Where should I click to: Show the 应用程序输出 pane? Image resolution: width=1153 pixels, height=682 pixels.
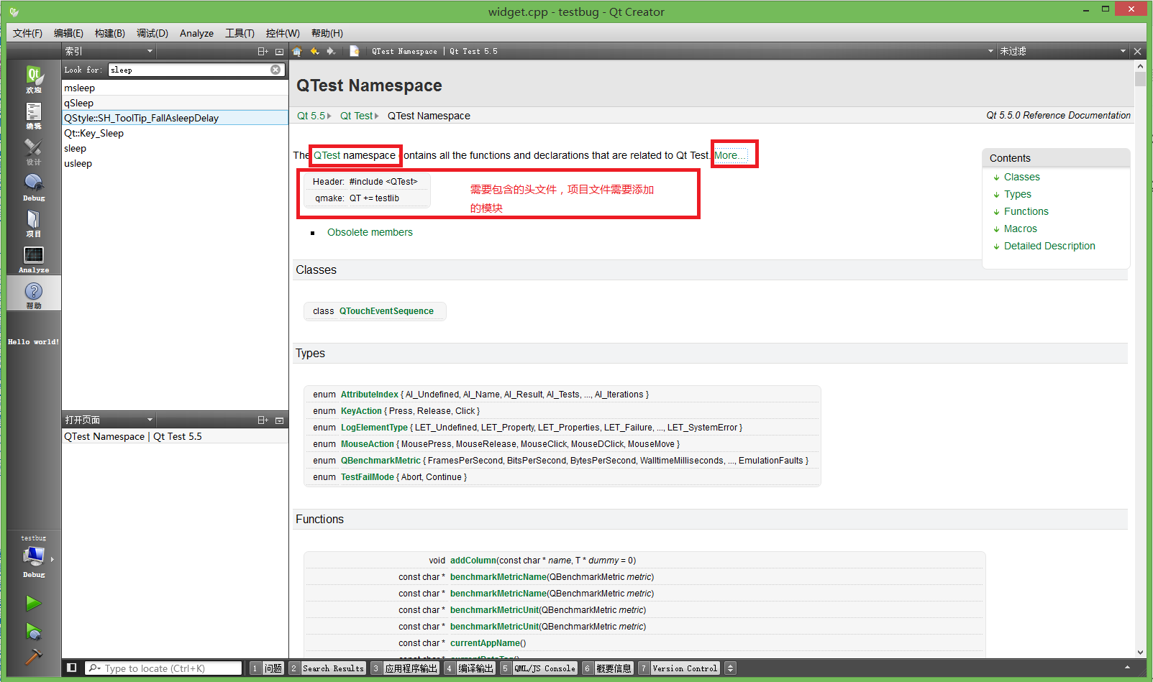(x=405, y=668)
